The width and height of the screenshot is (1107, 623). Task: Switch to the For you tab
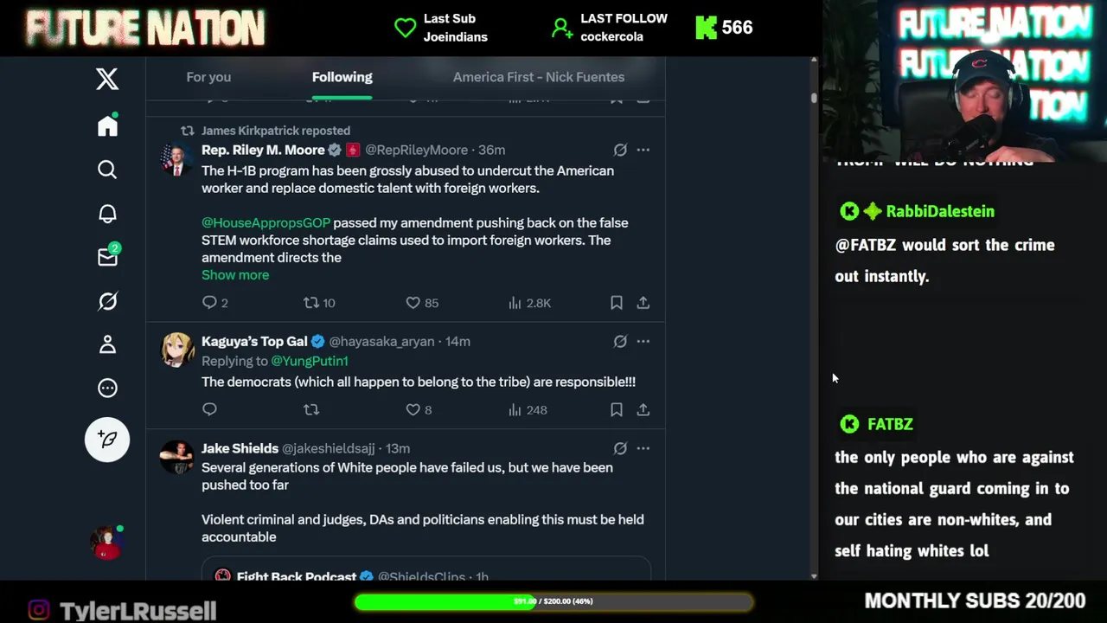(208, 77)
